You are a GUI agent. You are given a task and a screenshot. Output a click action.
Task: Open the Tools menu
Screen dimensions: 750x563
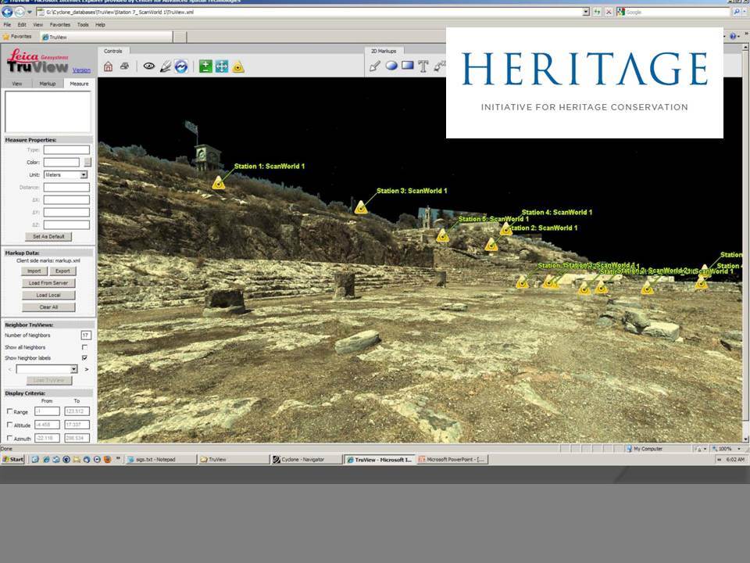[x=83, y=25]
